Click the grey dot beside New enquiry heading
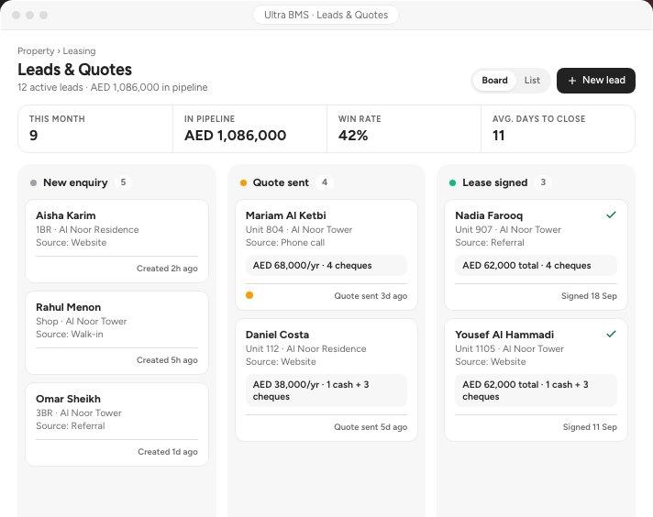653x517 pixels. tap(33, 182)
